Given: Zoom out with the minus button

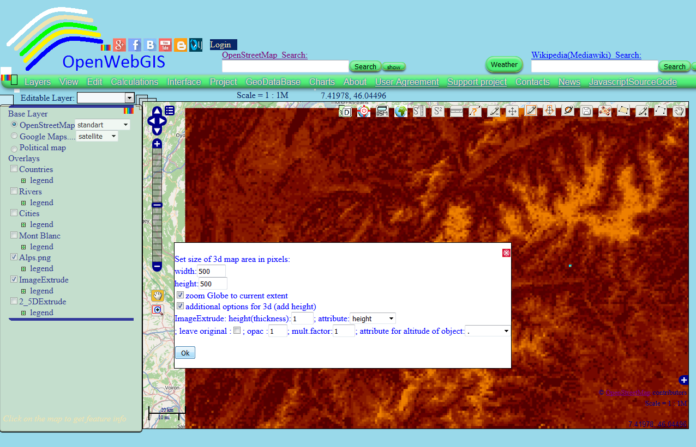Looking at the screenshot, I should pos(157,267).
